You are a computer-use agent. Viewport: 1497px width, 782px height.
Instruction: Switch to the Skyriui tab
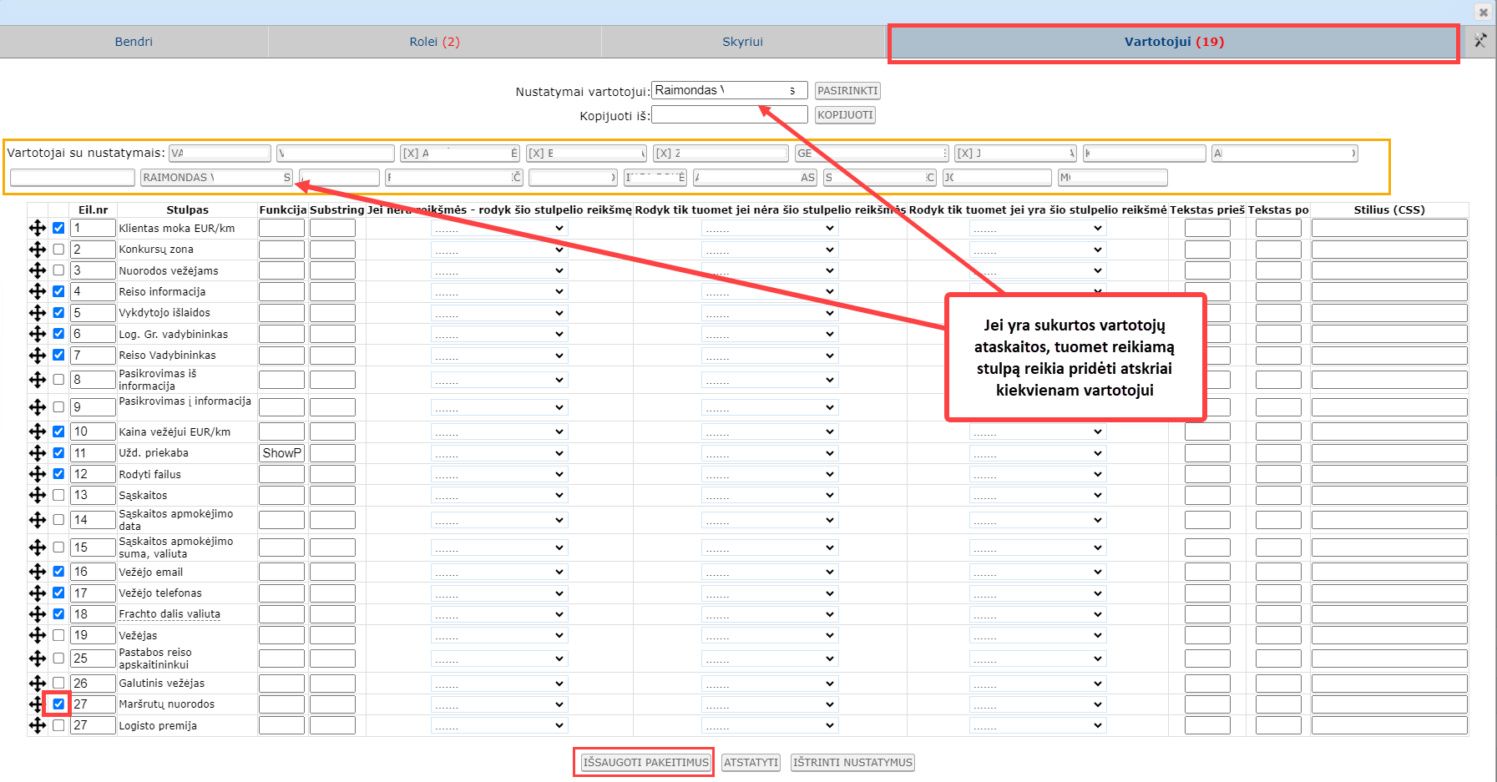tap(743, 42)
